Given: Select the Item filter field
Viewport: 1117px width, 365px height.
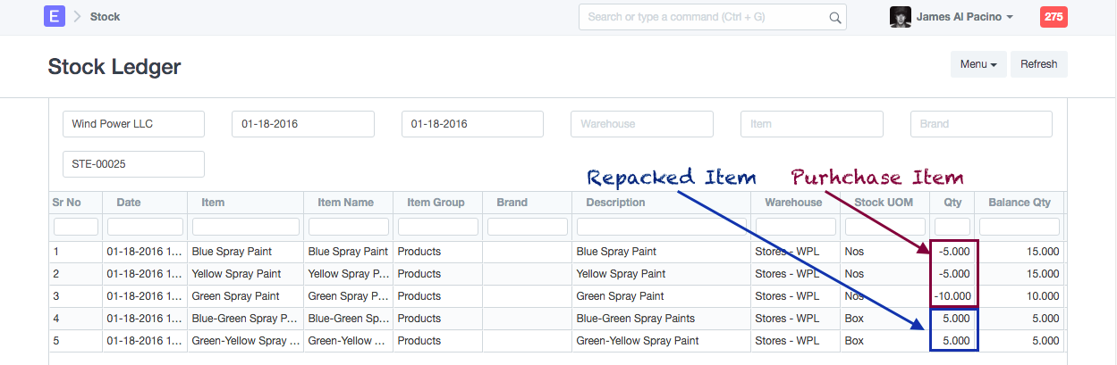Looking at the screenshot, I should coord(811,124).
